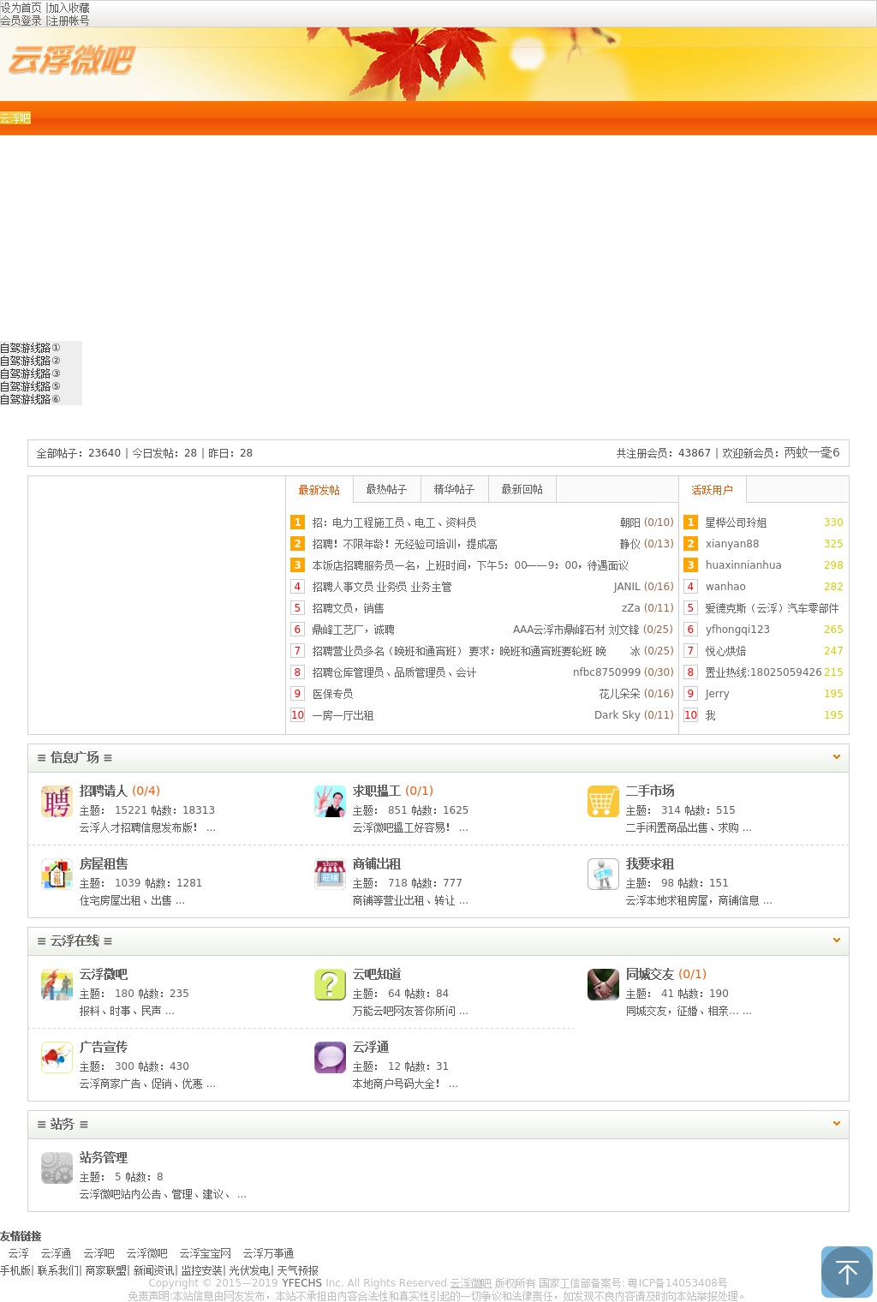Screen dimensions: 877x1302
Task: Click the 站务管理 gear icon
Action: (x=57, y=1168)
